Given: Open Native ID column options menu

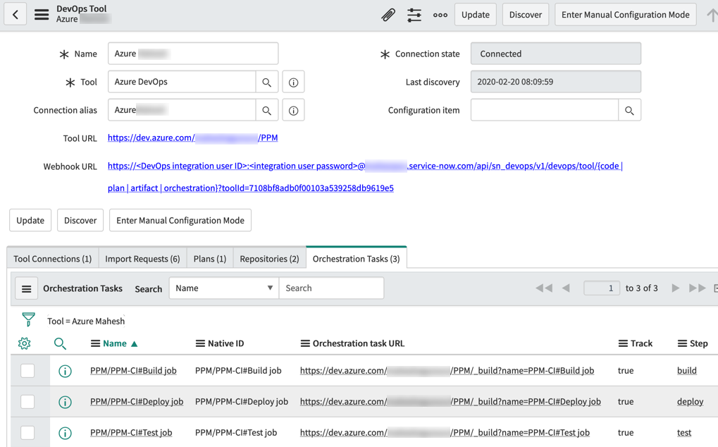Looking at the screenshot, I should pos(200,343).
